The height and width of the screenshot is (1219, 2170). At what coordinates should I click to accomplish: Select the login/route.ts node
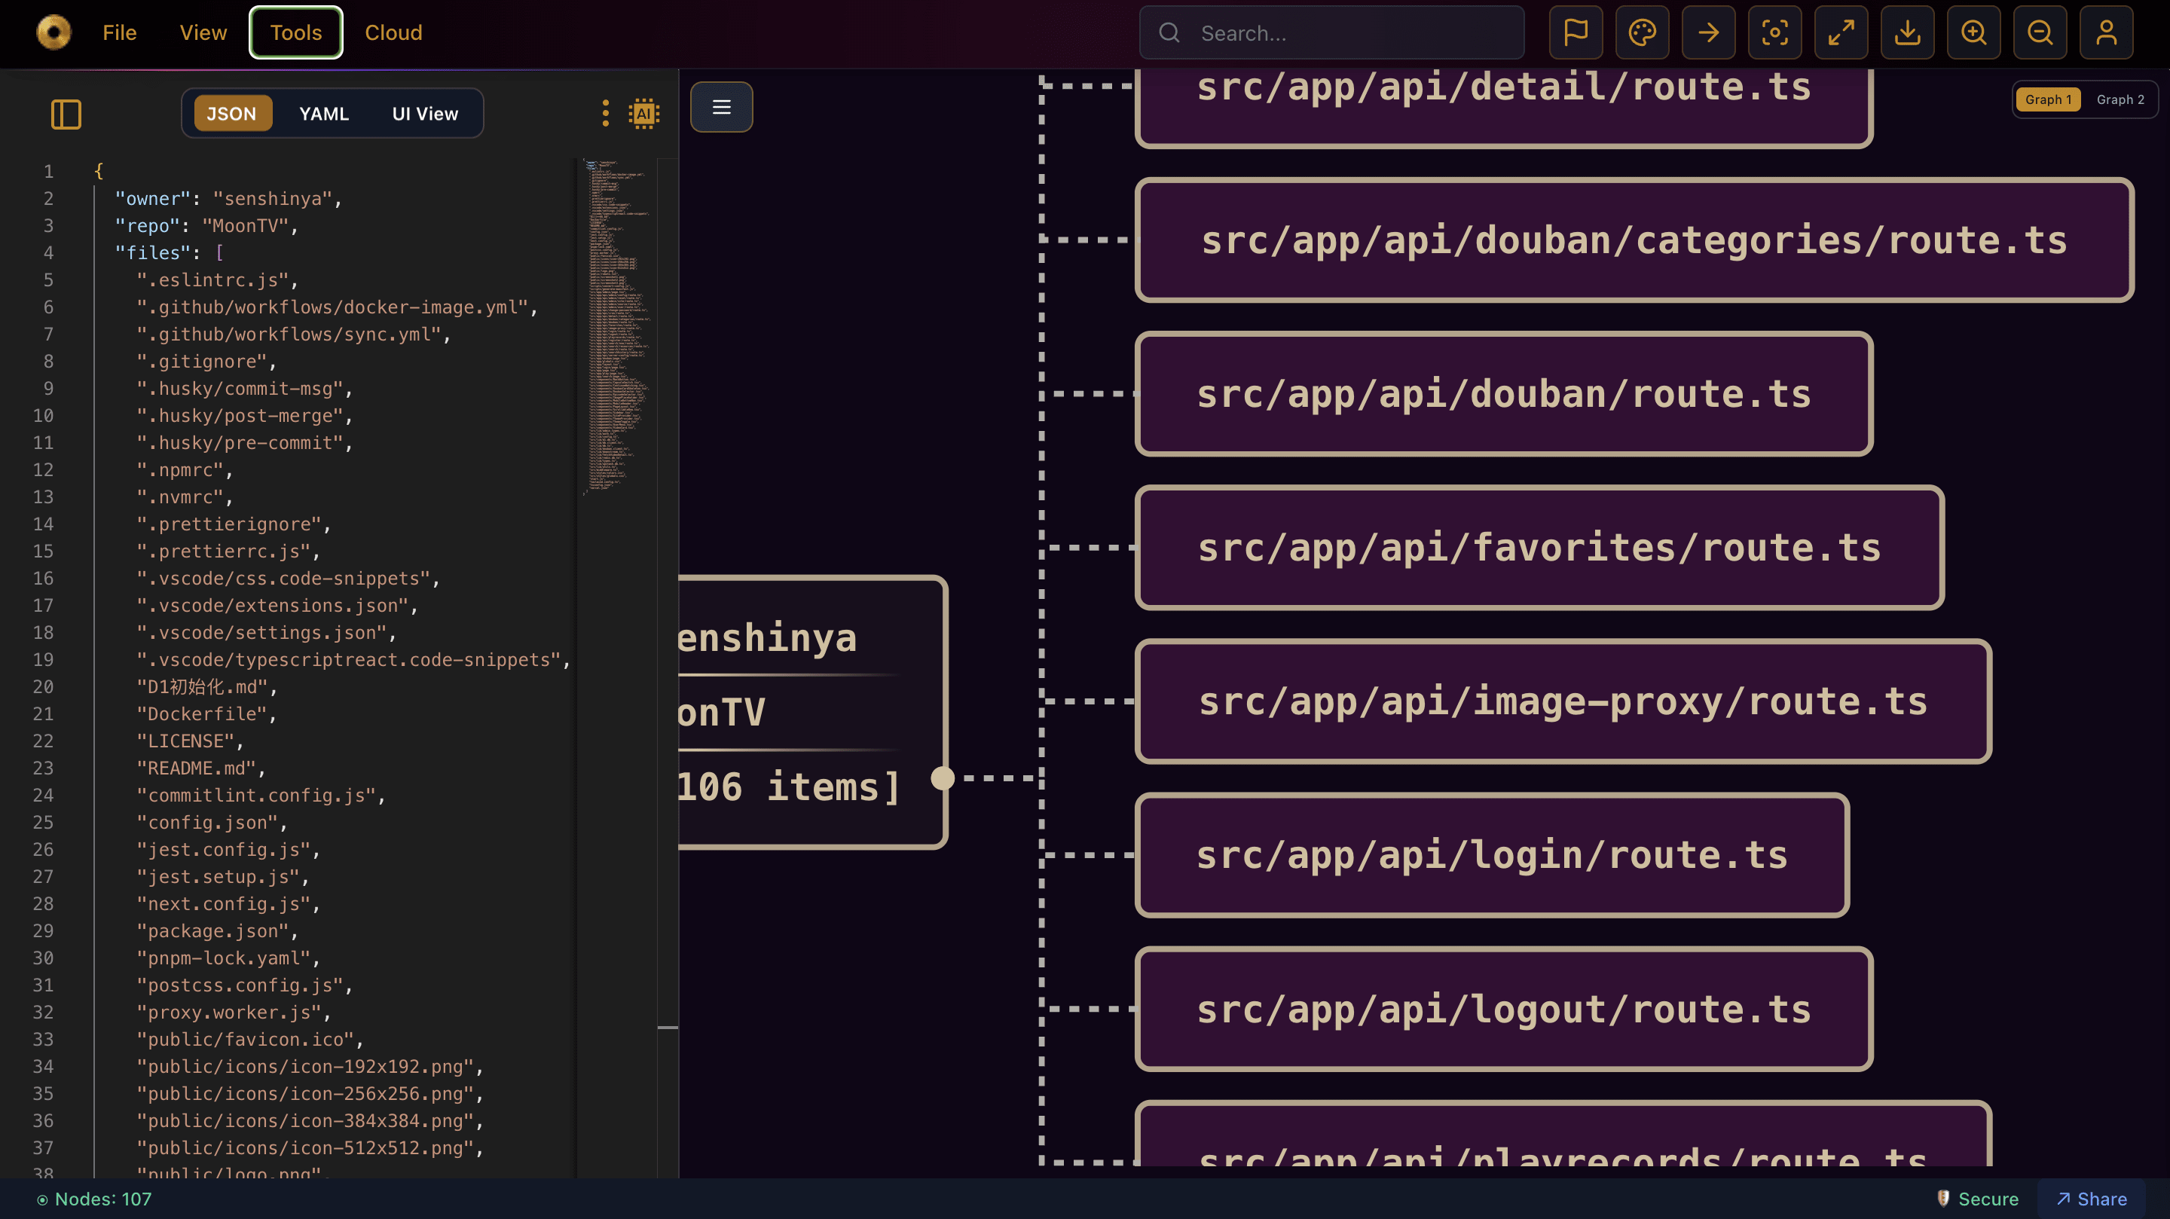[1492, 855]
